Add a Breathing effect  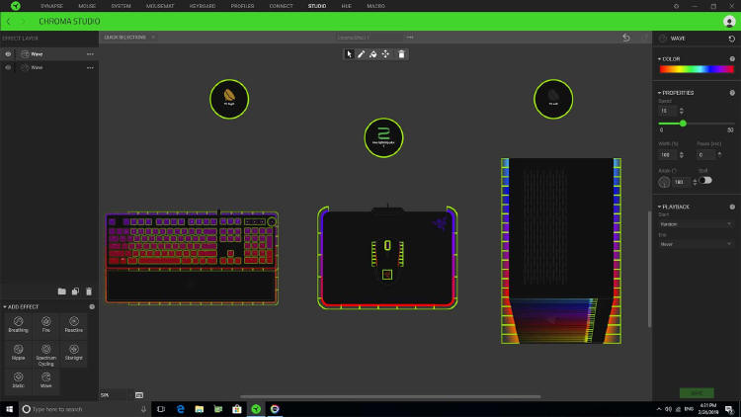pyautogui.click(x=18, y=325)
